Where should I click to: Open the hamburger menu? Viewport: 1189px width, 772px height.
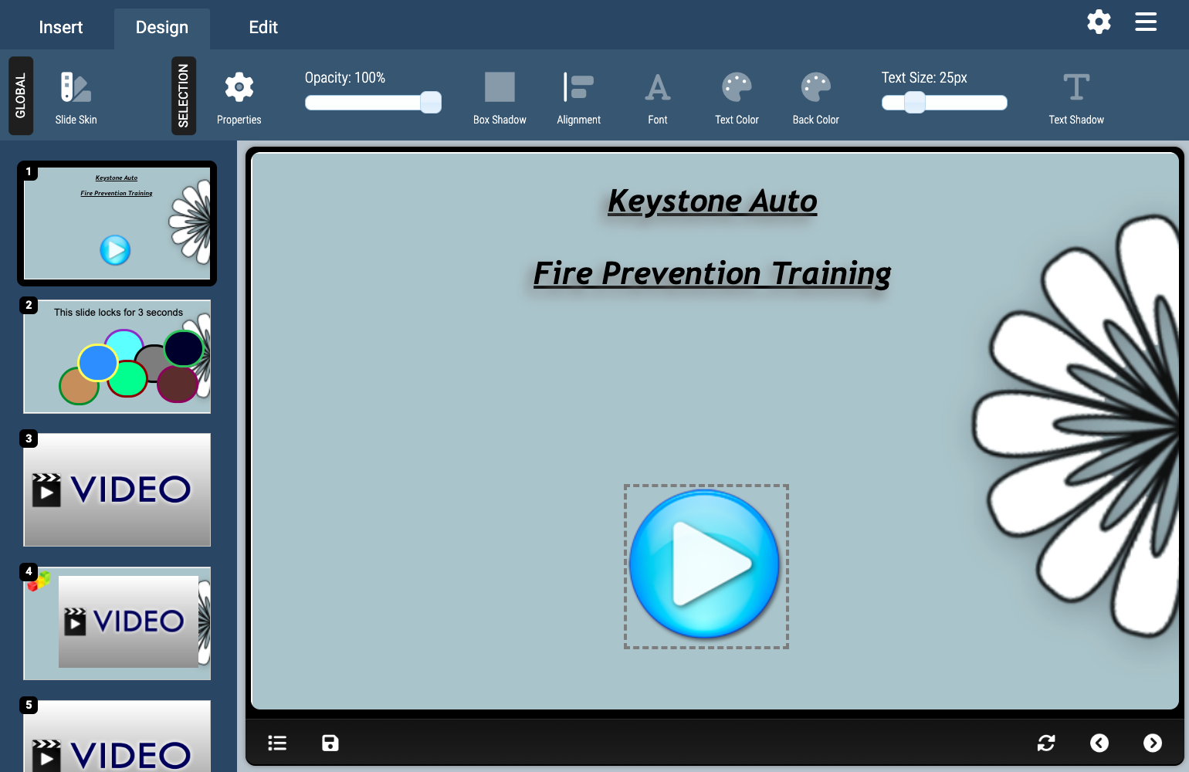[x=1146, y=22]
